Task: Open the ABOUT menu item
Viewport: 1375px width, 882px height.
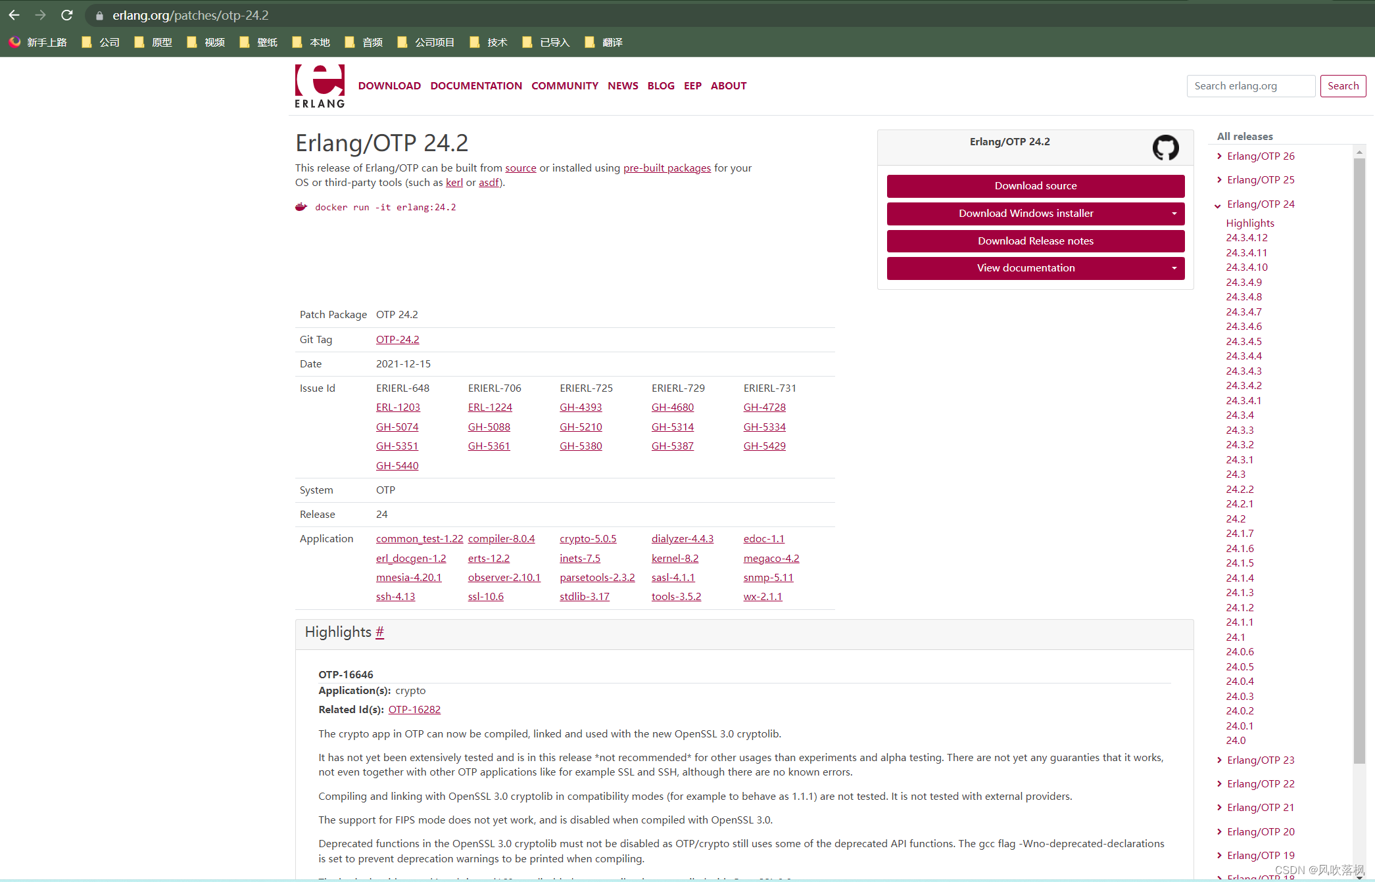Action: 729,85
